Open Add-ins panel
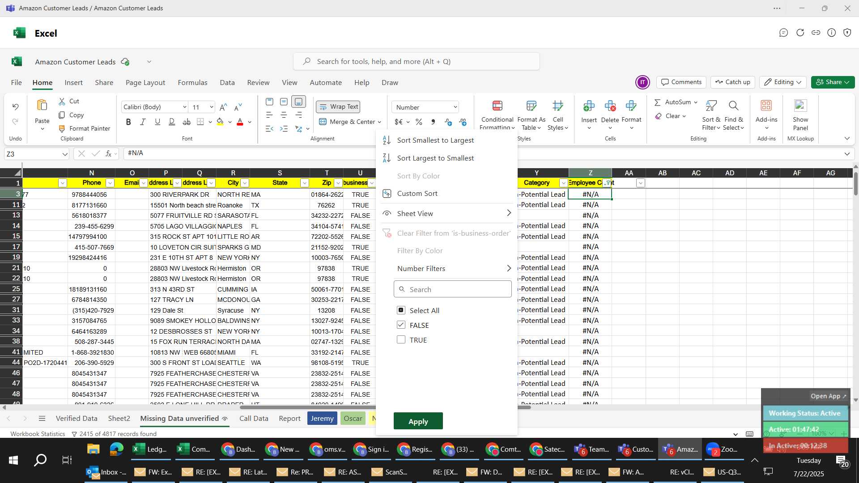859x483 pixels. tap(766, 115)
